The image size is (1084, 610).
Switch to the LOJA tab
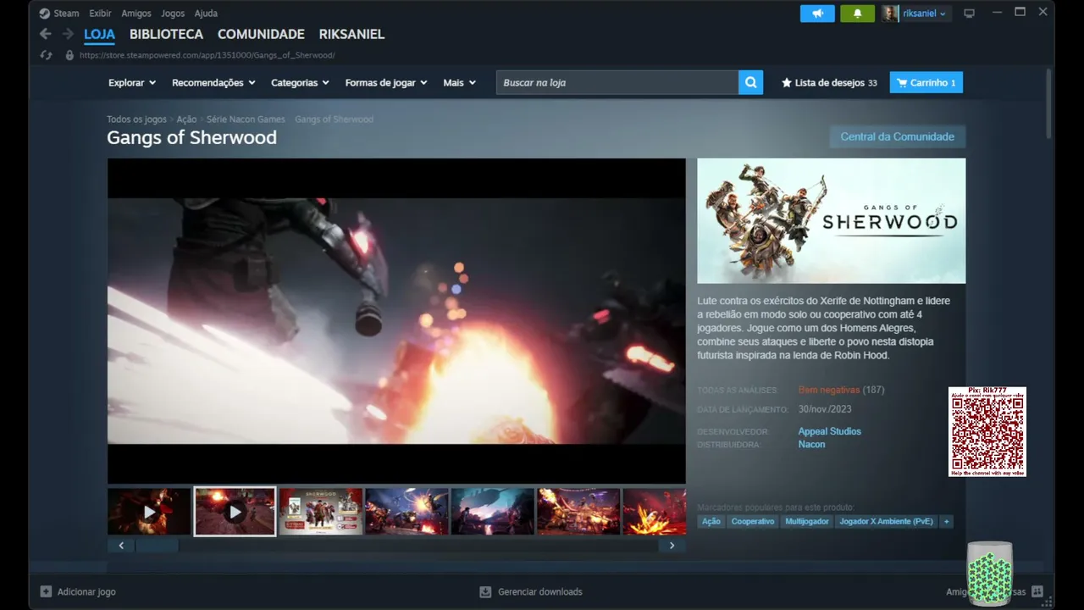(99, 35)
